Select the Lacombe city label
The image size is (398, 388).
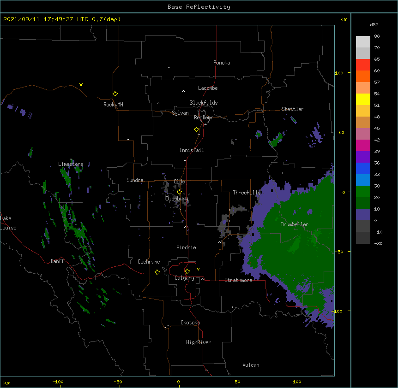pyautogui.click(x=208, y=88)
